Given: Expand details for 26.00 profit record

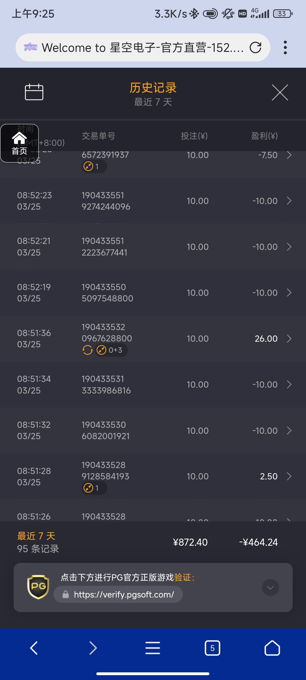Looking at the screenshot, I should 289,339.
